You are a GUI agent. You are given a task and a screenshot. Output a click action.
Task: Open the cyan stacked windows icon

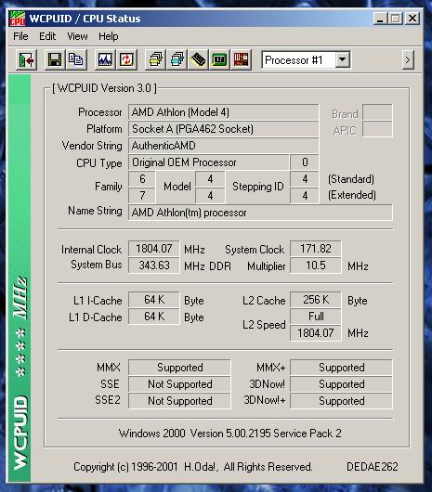point(177,59)
